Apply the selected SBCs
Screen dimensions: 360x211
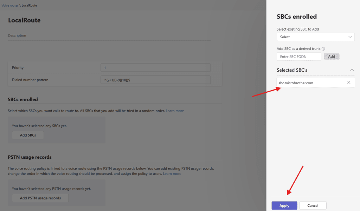pos(284,206)
